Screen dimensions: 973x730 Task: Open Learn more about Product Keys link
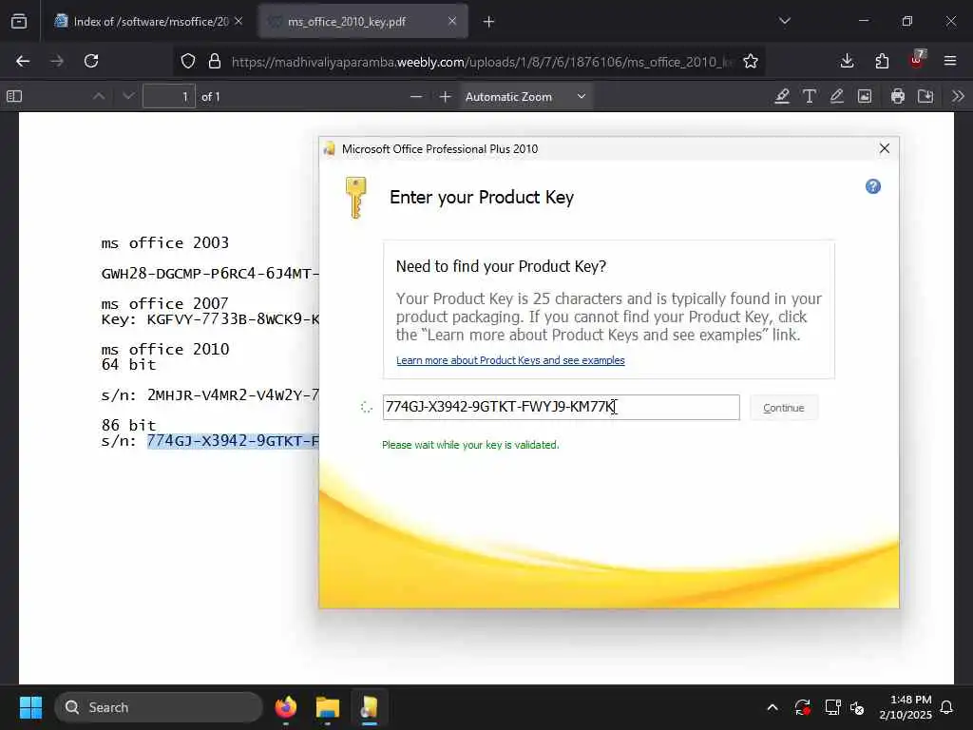click(510, 360)
